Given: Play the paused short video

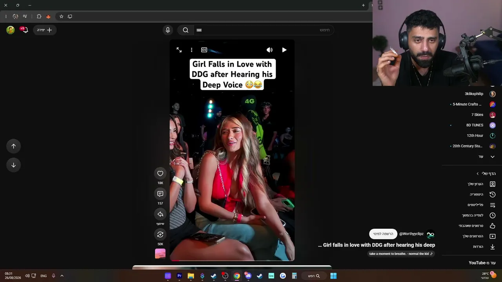Looking at the screenshot, I should [x=284, y=50].
